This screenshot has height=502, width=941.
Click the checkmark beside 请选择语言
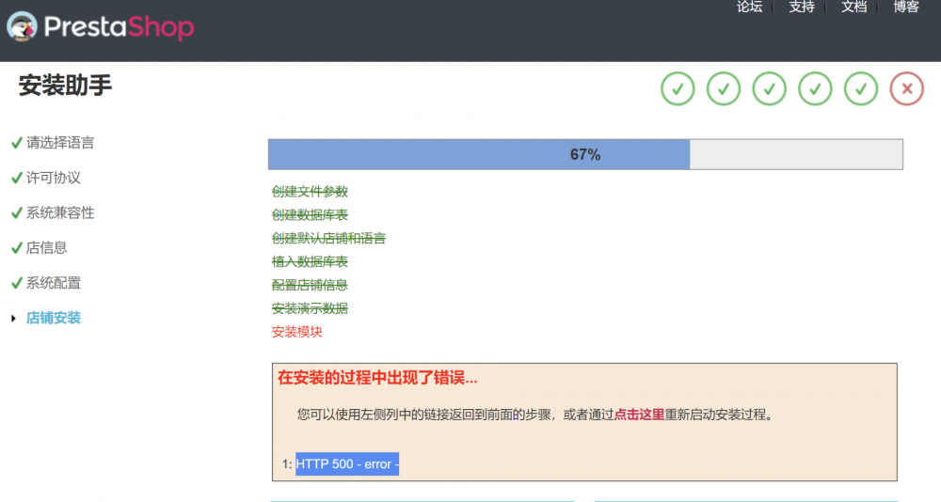coord(17,143)
